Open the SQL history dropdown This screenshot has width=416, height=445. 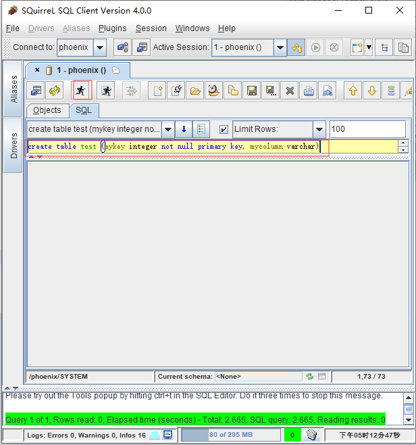coord(167,129)
